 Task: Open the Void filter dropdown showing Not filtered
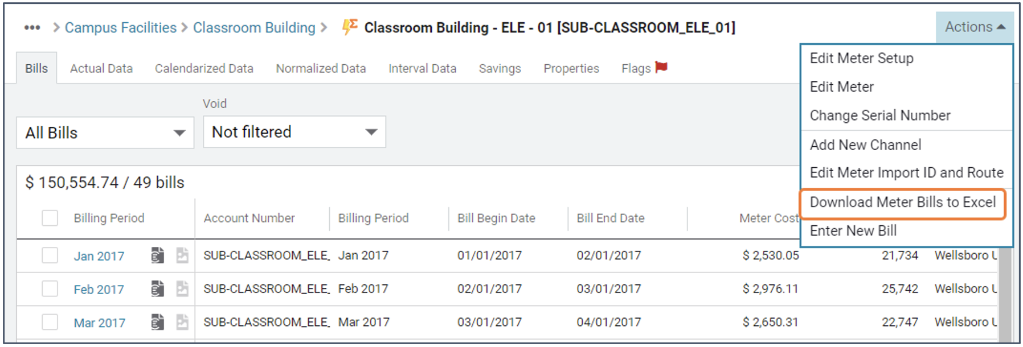(x=294, y=132)
